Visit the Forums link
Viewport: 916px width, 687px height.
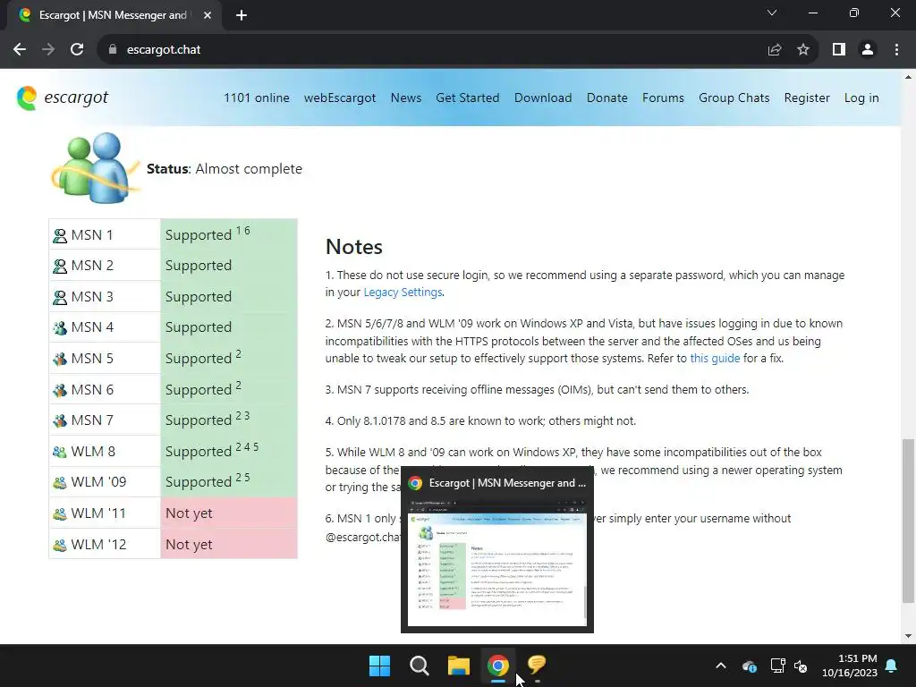point(663,98)
